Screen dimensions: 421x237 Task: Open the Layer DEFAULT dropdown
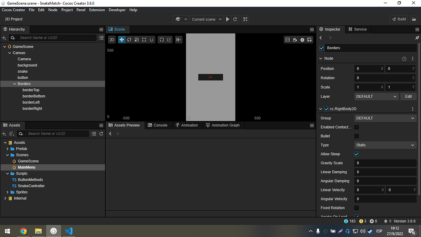[x=376, y=97]
